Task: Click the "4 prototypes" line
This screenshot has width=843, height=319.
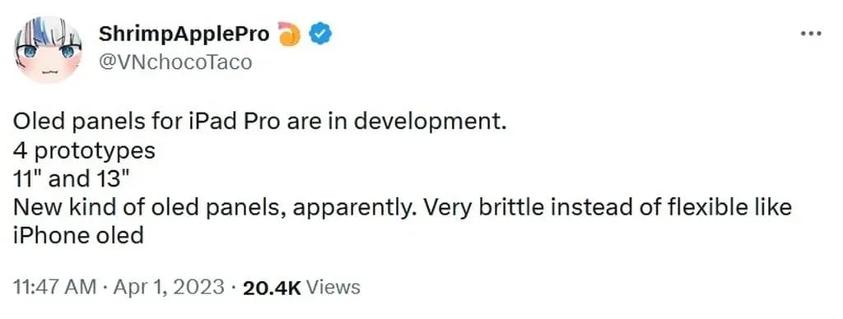Action: [x=84, y=151]
